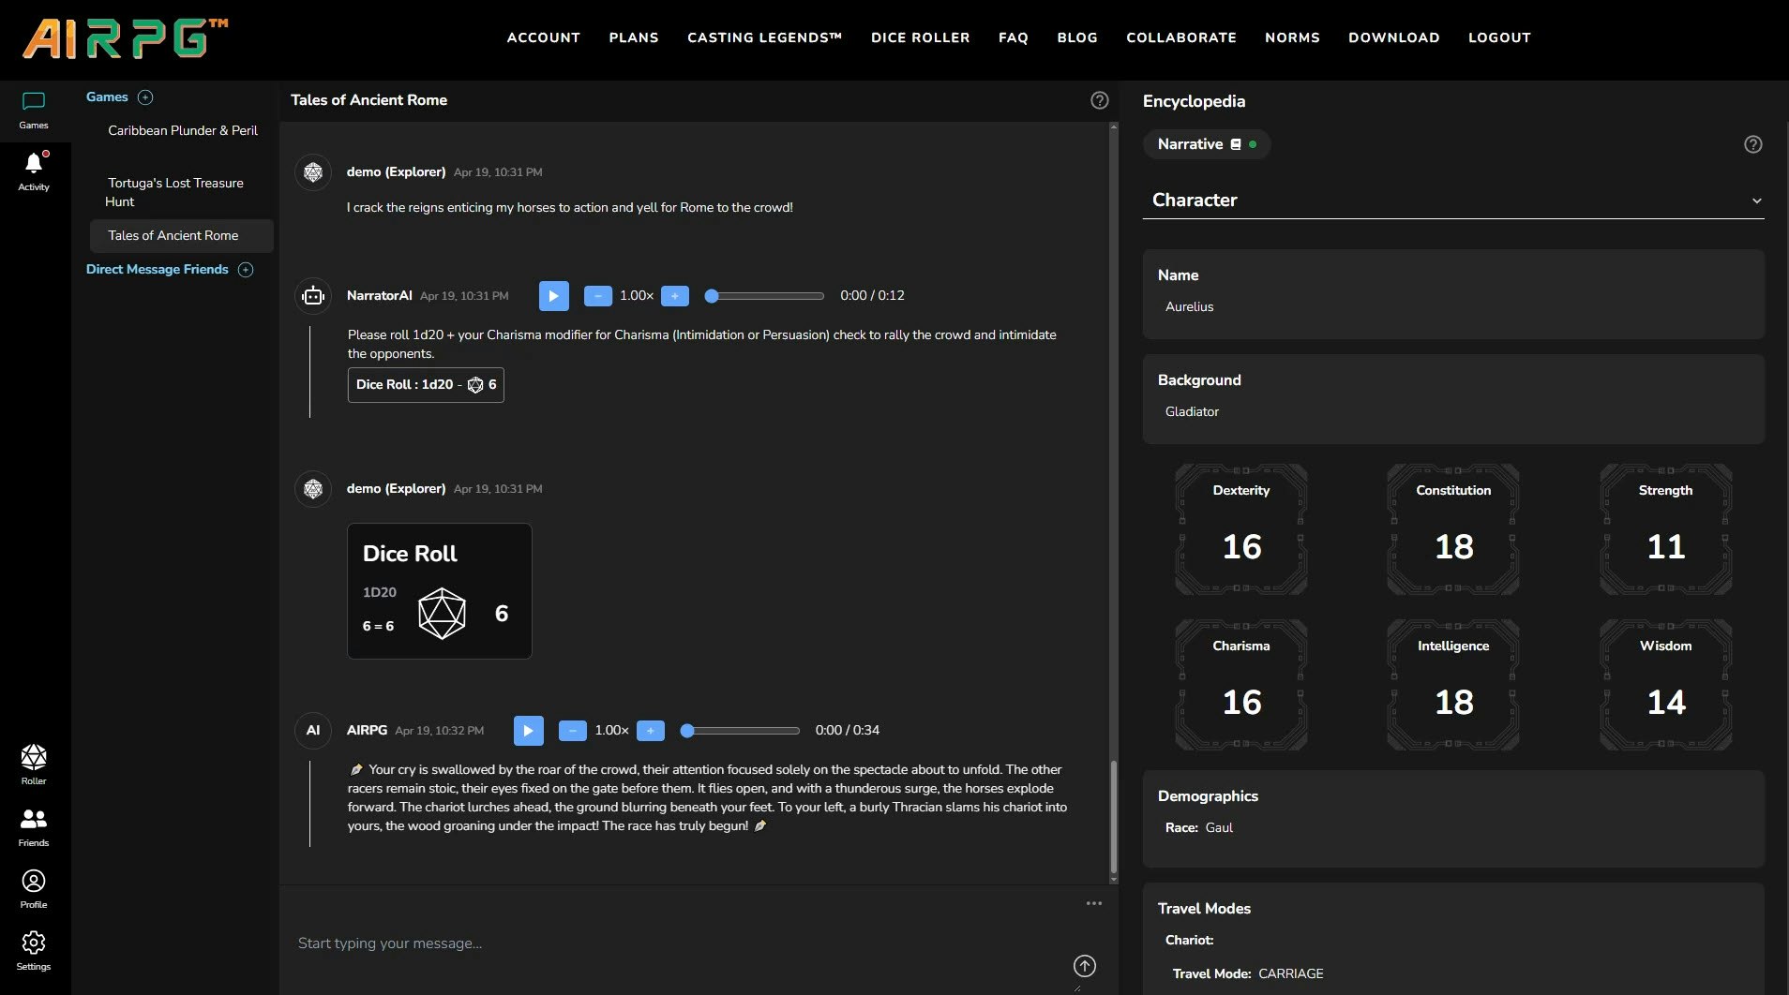1789x995 pixels.
Task: Open ACCOUNT in the top navigation
Action: 544,37
